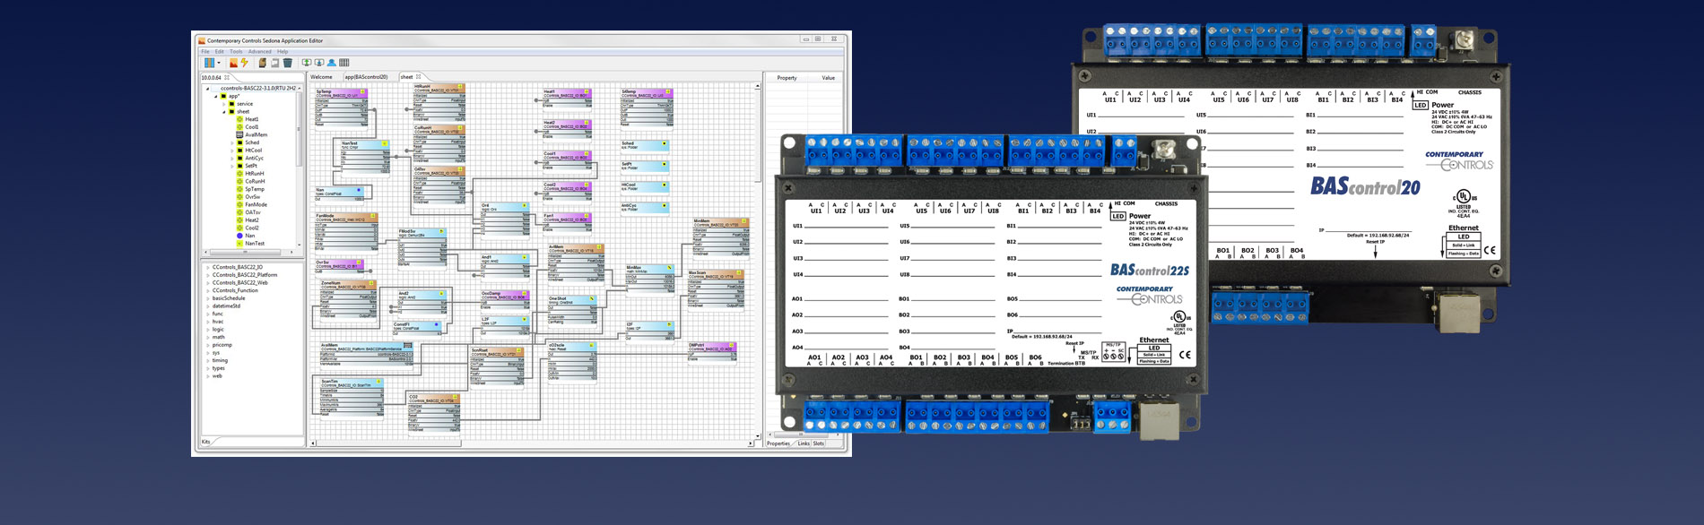1704x525 pixels.
Task: Open the layout dropdown arrow in toolbar
Action: tap(219, 64)
